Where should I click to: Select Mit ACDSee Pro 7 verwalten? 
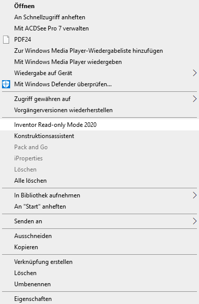coord(99,28)
